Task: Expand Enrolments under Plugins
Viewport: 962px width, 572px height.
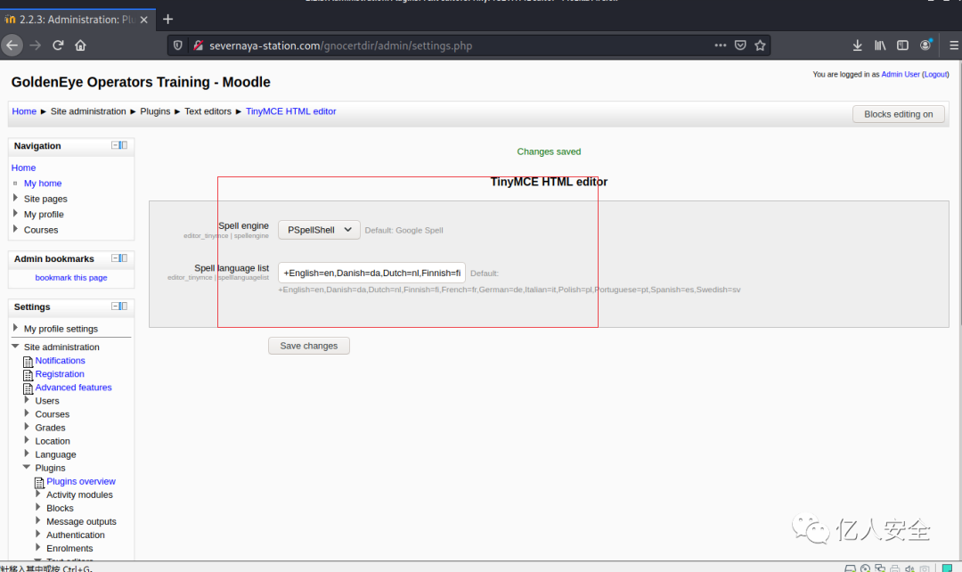Action: coord(38,547)
